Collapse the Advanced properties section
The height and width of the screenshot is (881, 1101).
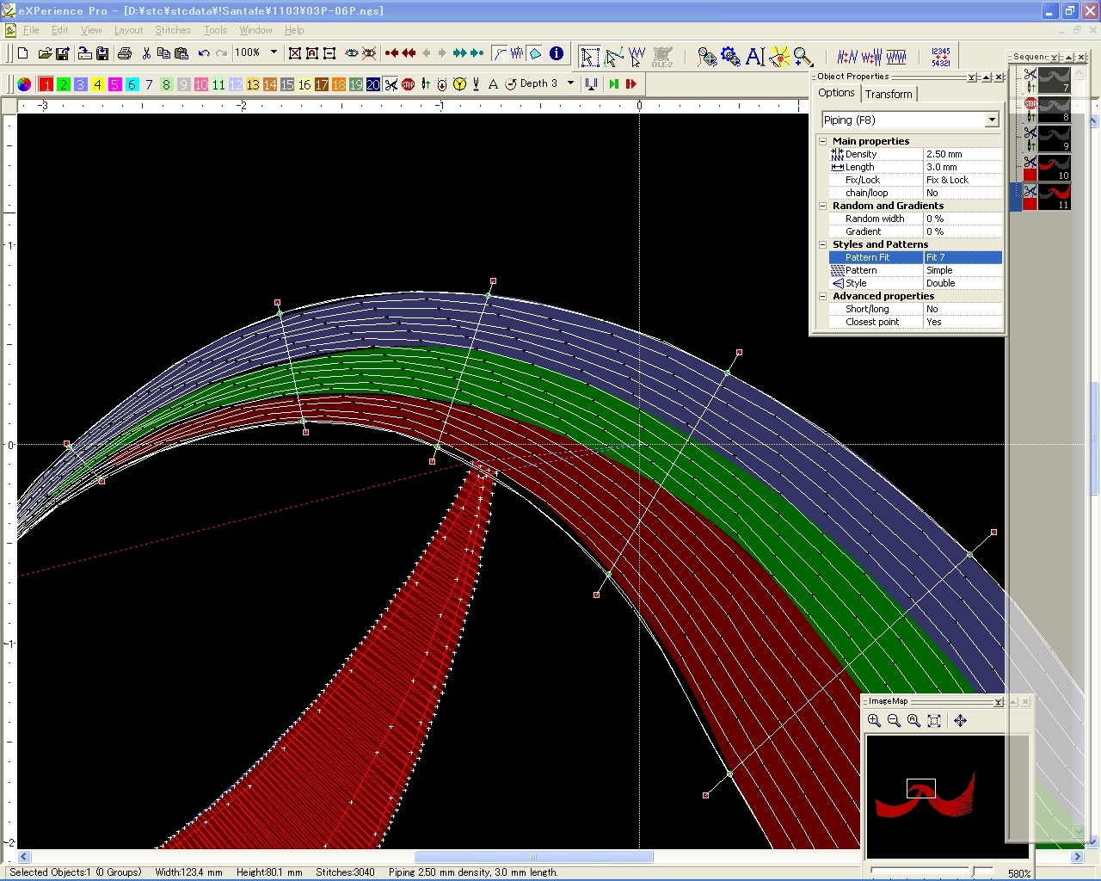[x=822, y=296]
